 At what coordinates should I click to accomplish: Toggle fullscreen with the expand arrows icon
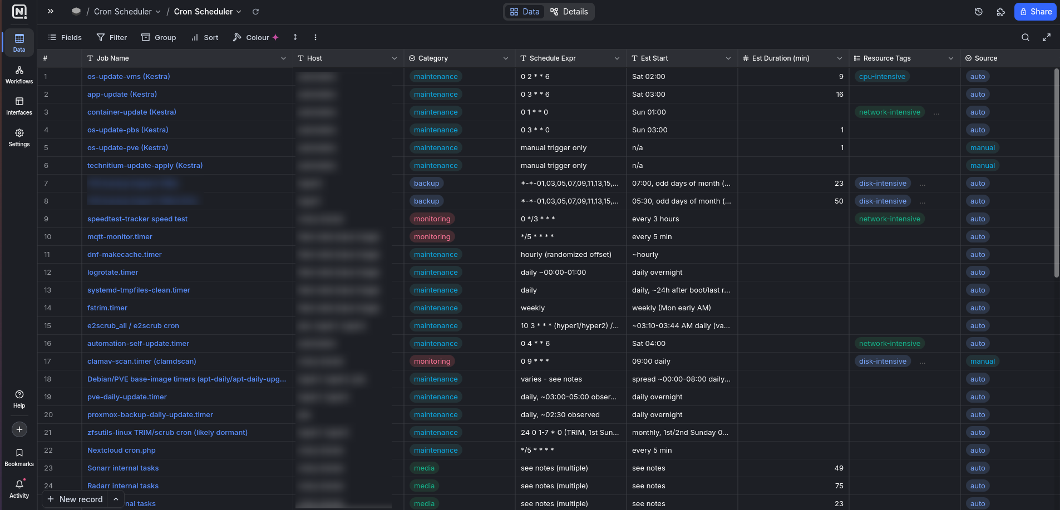click(x=1047, y=37)
